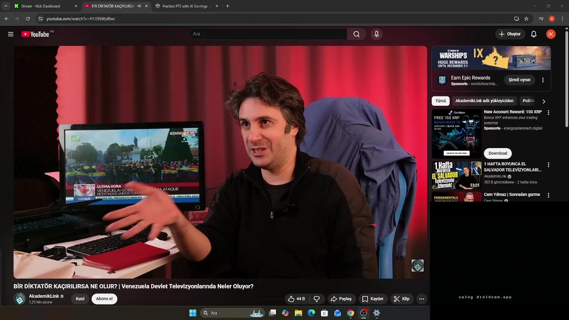This screenshot has width=569, height=320.
Task: Open Windows Start menu
Action: (x=192, y=313)
